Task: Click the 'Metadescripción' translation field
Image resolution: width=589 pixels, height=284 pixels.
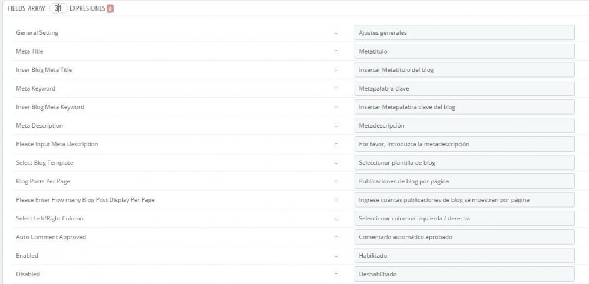Action: [464, 125]
